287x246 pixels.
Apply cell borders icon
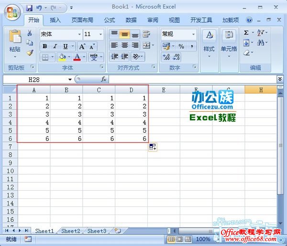(x=45, y=57)
